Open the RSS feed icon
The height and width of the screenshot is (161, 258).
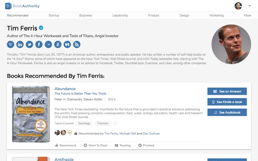click(77, 45)
